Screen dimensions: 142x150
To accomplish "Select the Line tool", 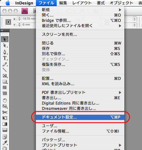I will click(x=5, y=70).
